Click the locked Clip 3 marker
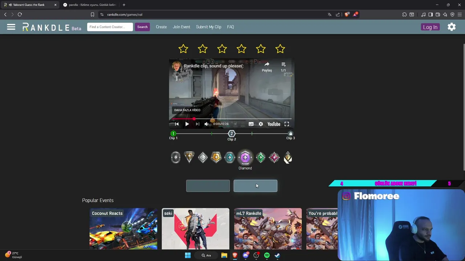 (x=291, y=133)
